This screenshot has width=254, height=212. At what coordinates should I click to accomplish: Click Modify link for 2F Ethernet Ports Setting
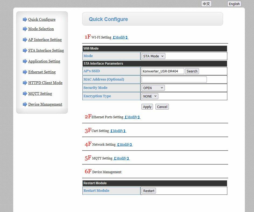tap(132, 117)
